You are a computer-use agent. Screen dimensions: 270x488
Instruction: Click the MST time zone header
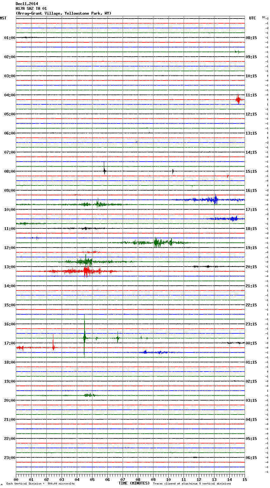pyautogui.click(x=3, y=18)
